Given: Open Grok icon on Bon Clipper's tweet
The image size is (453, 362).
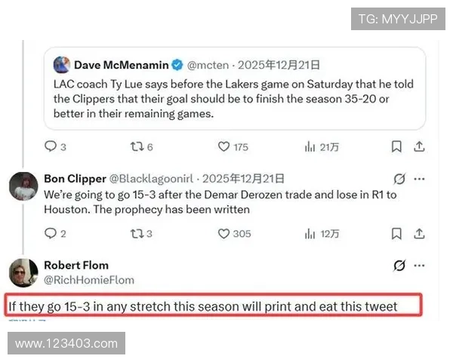Looking at the screenshot, I should point(399,179).
